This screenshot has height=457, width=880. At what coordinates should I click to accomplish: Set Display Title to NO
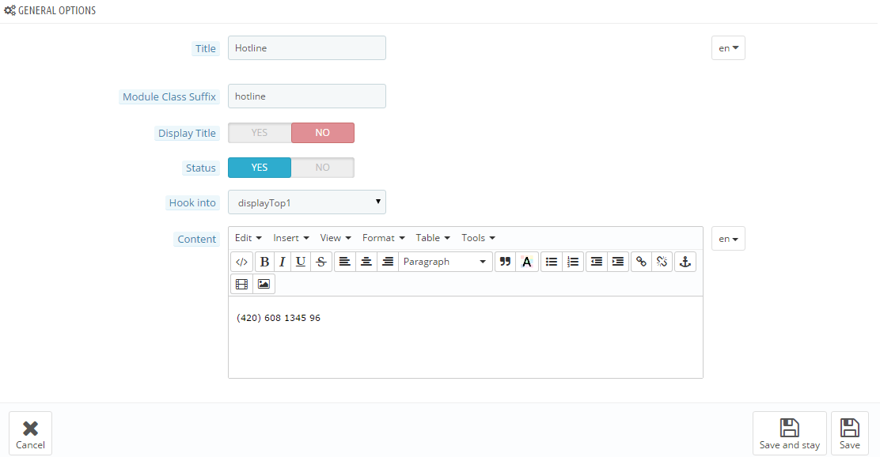point(323,133)
